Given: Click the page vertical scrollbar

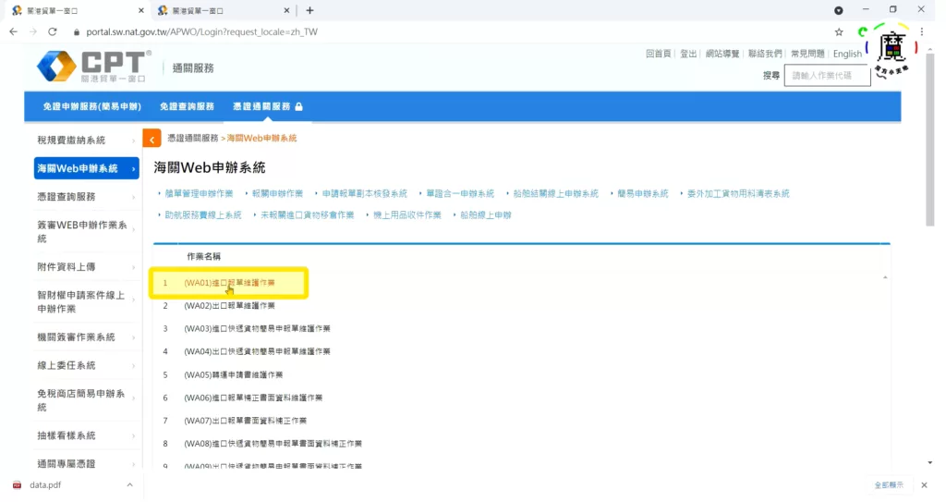Looking at the screenshot, I should click(929, 139).
